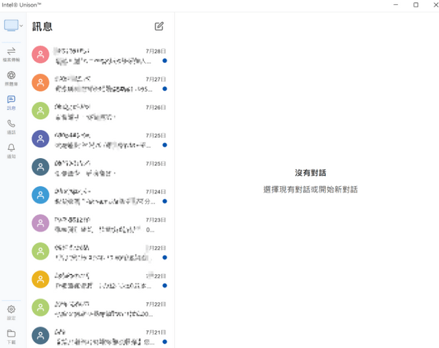439x348 pixels.
Task: Open the File Transfer (檔案傳輸) sidebar icon
Action: pos(11,52)
